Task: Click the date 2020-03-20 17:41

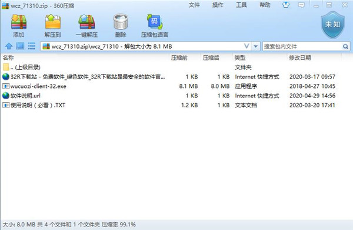Action: [312, 105]
